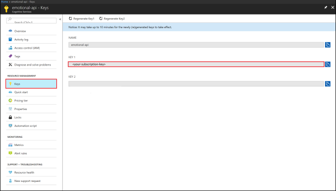Click the yellow Keys icon in sidebar
336x191 pixels.
[10, 84]
